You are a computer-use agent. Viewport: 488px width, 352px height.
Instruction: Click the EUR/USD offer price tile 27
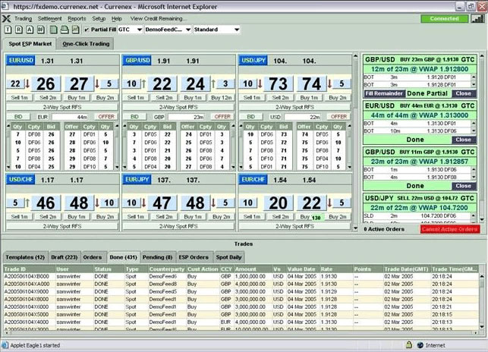[x=79, y=83]
